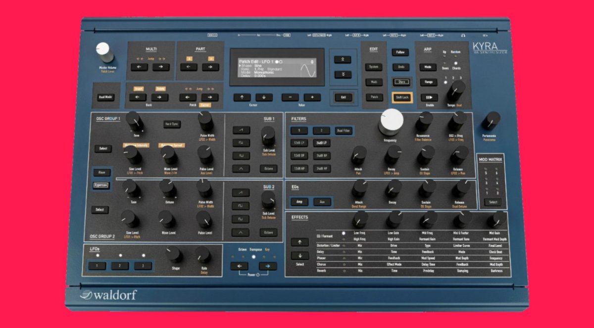The width and height of the screenshot is (594, 328).
Task: Select the SUB 1 sawtooth waveform button
Action: 241,130
